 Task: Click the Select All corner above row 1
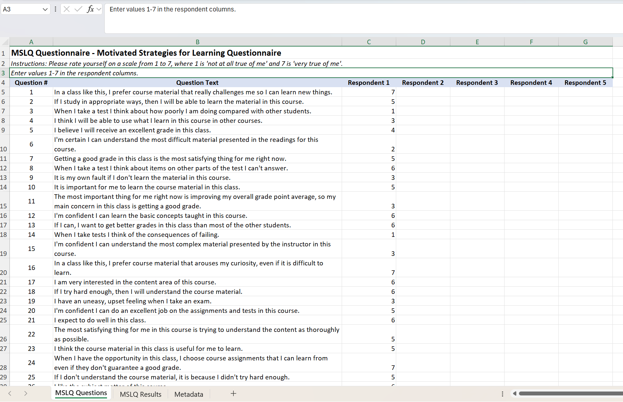pyautogui.click(x=5, y=42)
